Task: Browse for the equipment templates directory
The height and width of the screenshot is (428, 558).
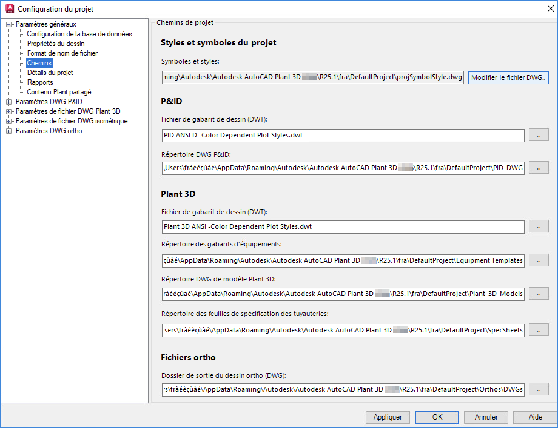Action: (x=539, y=260)
